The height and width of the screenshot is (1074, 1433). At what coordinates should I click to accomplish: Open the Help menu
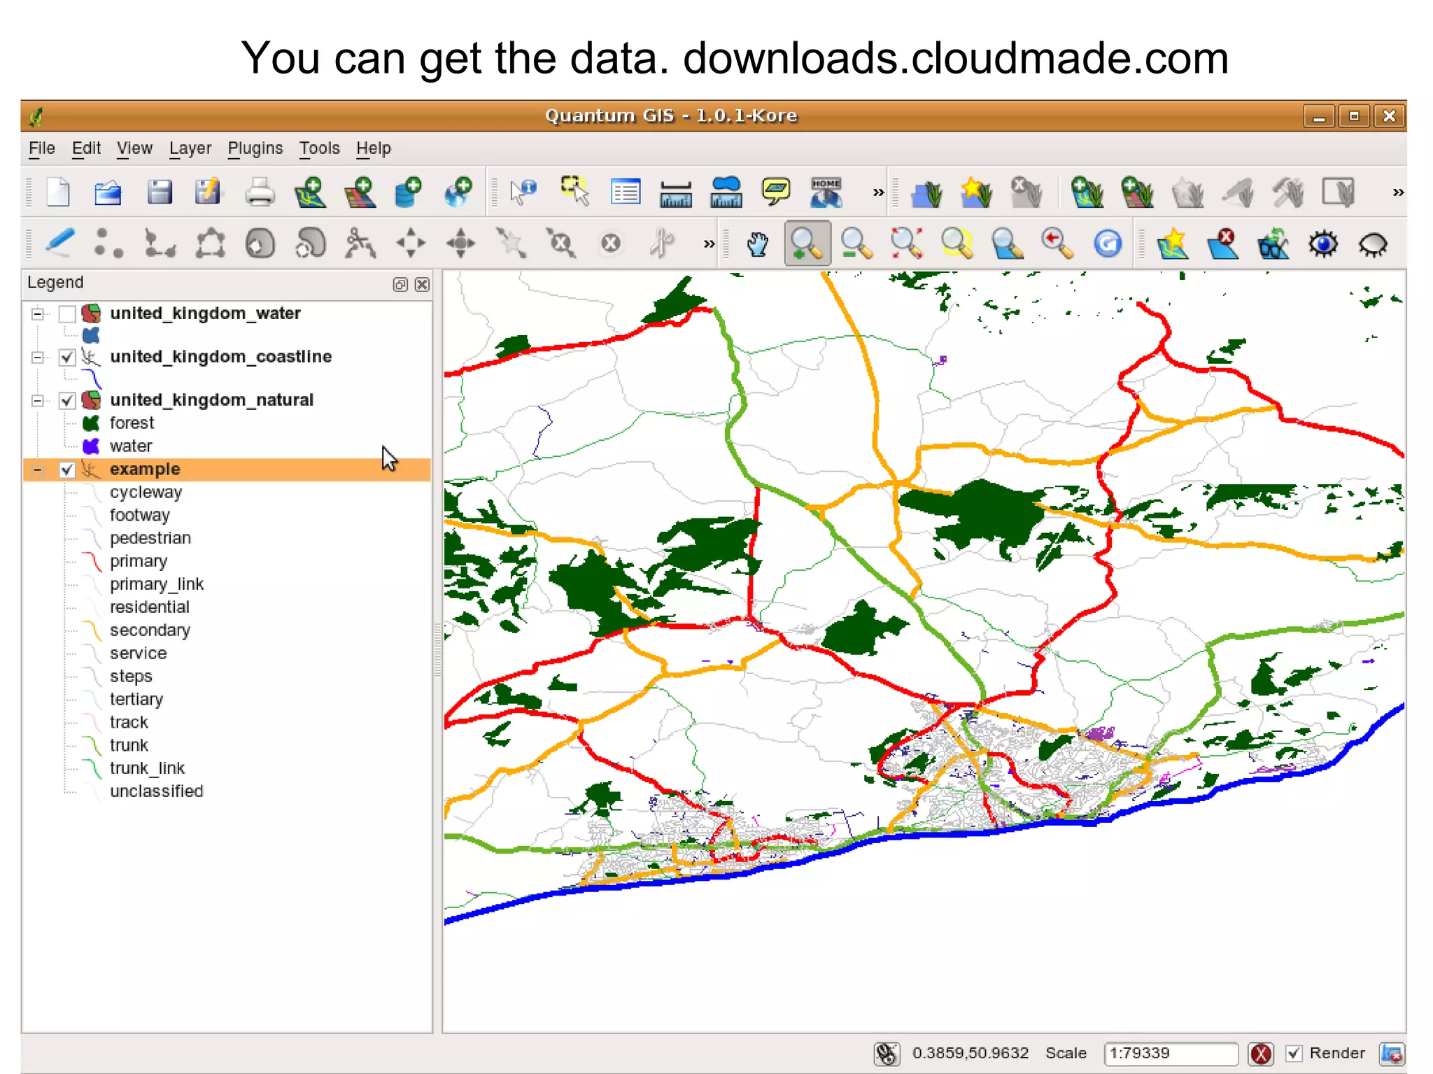(x=374, y=148)
